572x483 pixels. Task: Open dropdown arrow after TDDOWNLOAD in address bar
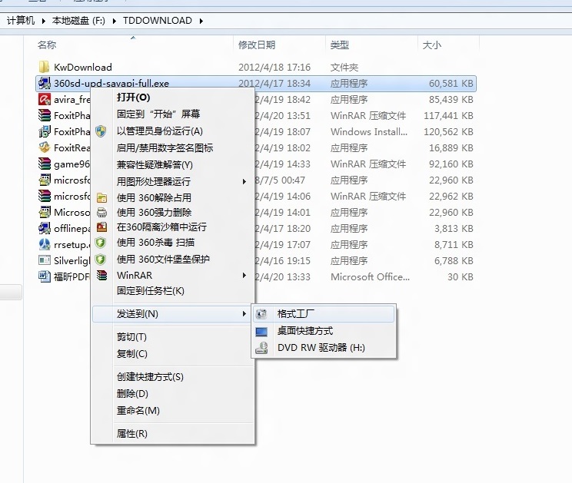pos(201,21)
